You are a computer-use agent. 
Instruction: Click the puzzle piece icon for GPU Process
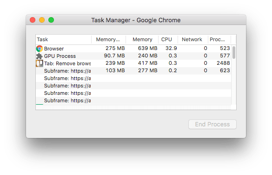coord(40,56)
